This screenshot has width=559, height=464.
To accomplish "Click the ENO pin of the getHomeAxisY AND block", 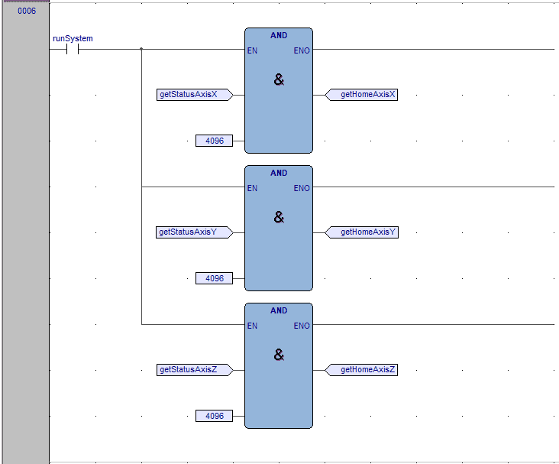I will [302, 188].
